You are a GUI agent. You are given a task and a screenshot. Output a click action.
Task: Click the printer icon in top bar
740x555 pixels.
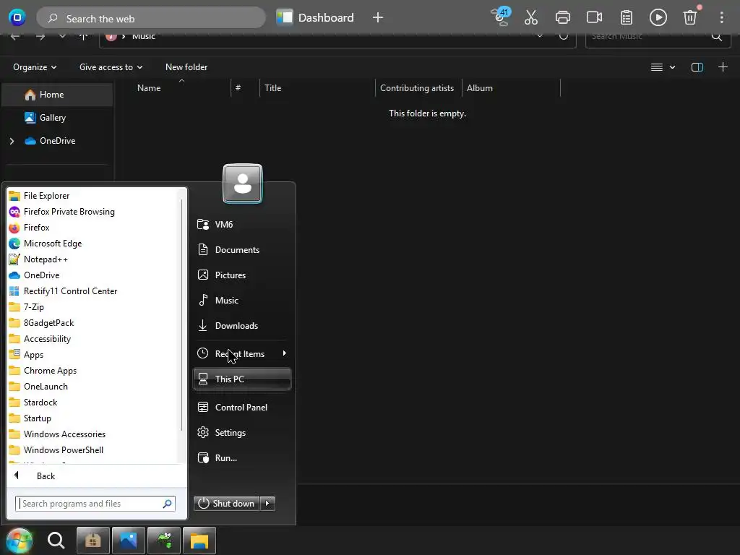tap(562, 17)
